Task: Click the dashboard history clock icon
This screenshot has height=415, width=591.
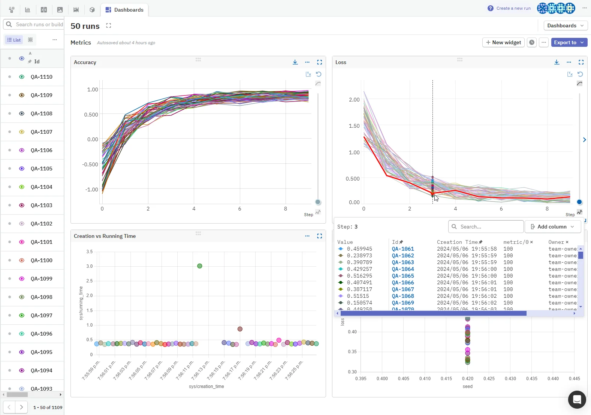Action: 532,42
